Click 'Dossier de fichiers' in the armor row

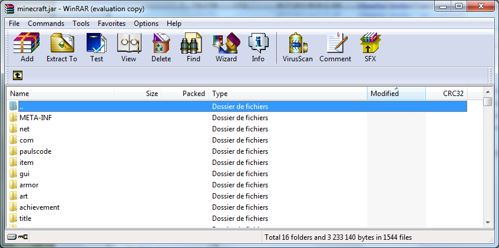pyautogui.click(x=240, y=184)
